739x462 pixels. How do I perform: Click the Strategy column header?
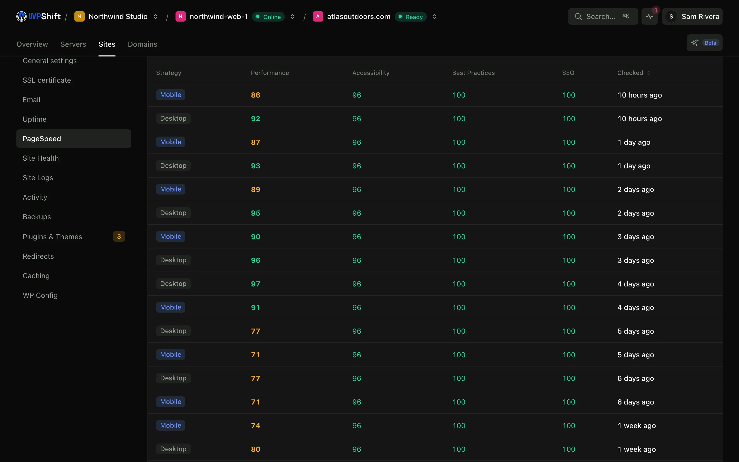[169, 73]
